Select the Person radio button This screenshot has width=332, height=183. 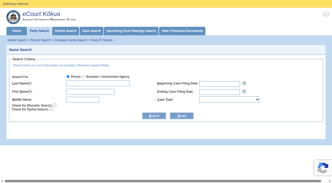point(68,77)
